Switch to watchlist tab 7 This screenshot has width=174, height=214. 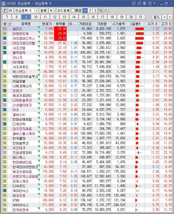tap(7, 17)
